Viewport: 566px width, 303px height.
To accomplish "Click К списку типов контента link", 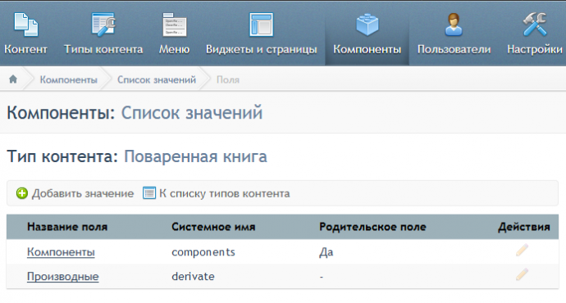I will [x=225, y=193].
